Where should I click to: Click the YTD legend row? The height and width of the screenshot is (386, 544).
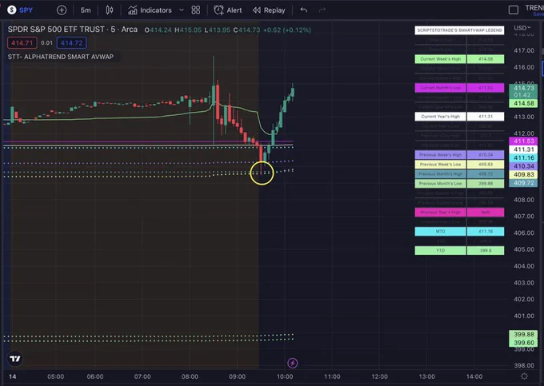coord(459,250)
